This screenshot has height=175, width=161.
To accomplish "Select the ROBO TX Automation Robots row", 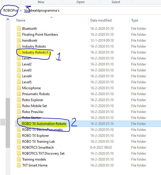I will pos(88,124).
